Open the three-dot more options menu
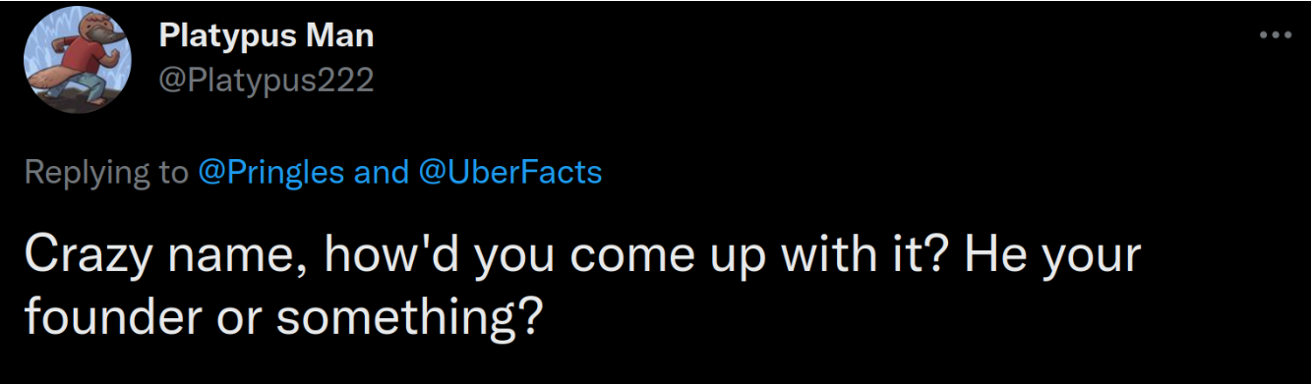This screenshot has height=384, width=1311. pos(1275,35)
